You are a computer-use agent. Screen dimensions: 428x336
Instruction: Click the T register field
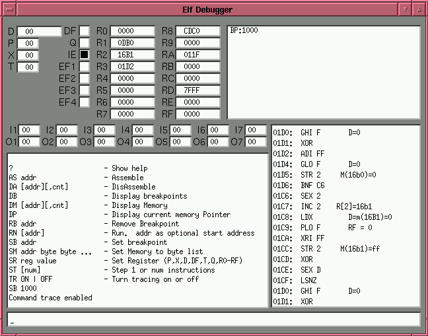coord(28,67)
